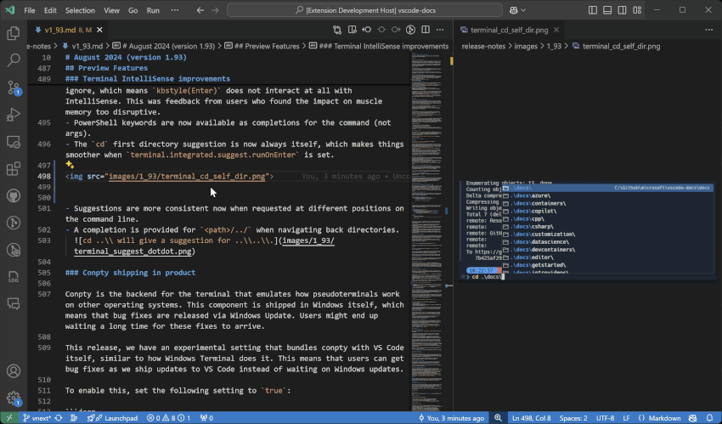Open the Run and Debug view
Viewport: 722px width, 424px height.
point(14,114)
